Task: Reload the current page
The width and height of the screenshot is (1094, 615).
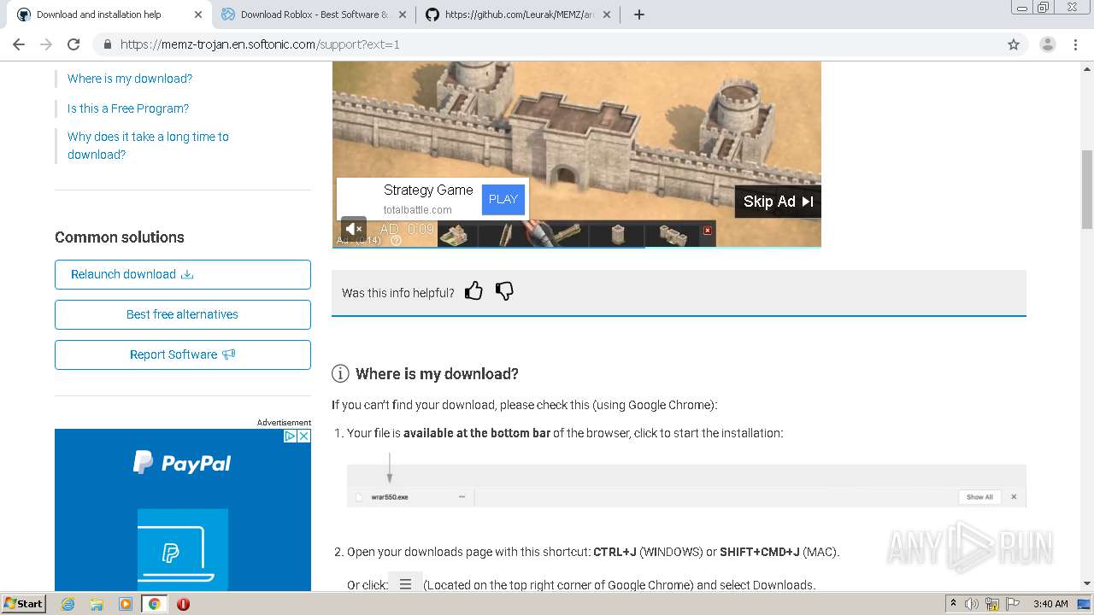Action: click(74, 44)
